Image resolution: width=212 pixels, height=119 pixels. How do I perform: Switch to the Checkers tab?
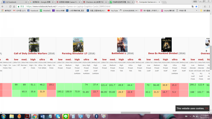click(95, 2)
